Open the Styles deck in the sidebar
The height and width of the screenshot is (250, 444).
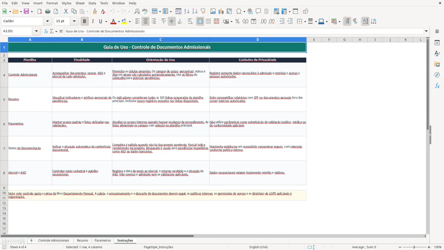point(437,53)
